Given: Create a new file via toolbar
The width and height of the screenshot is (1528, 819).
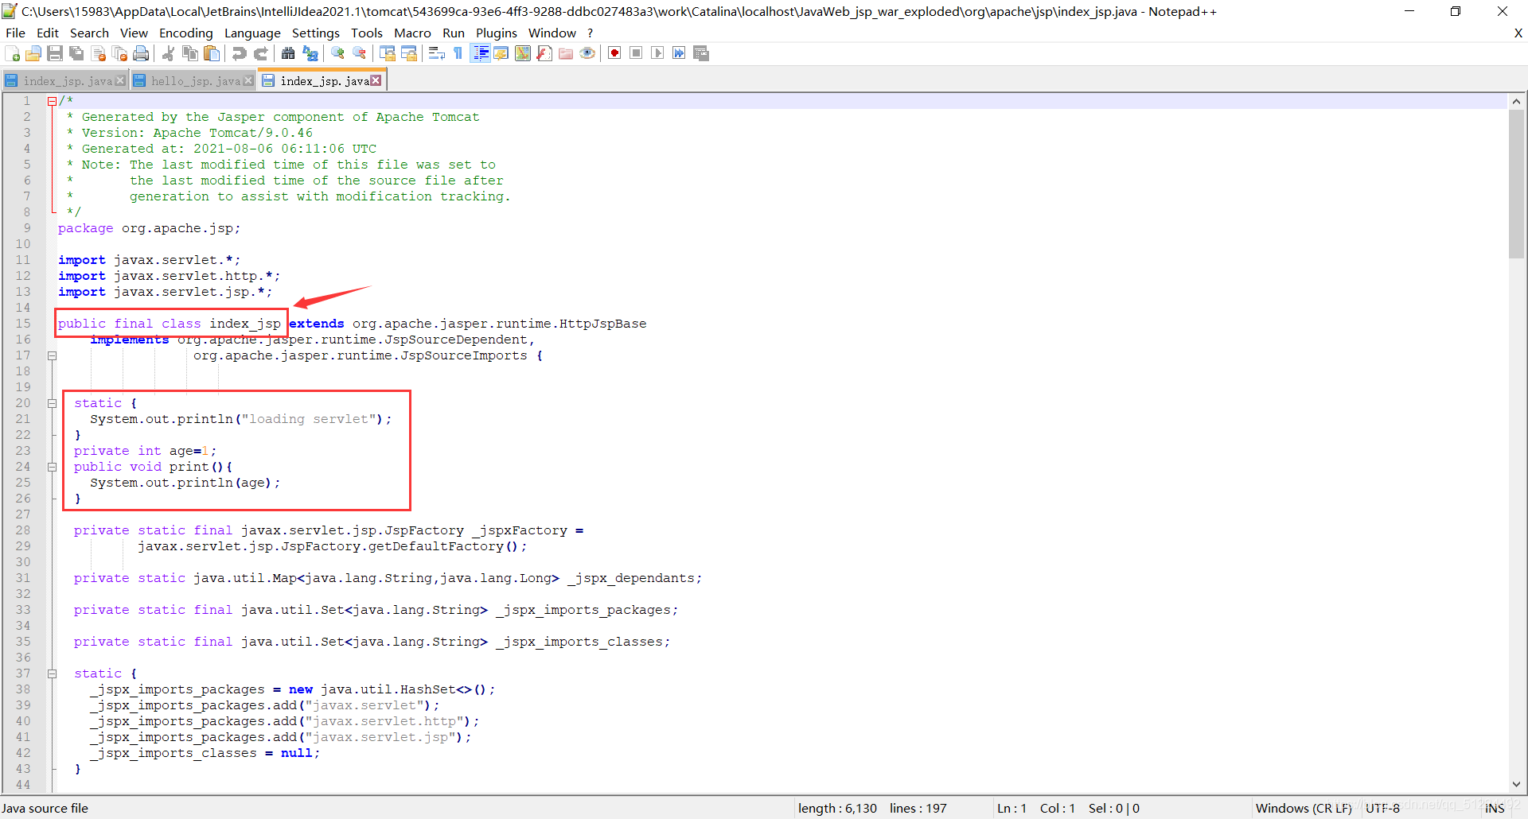Looking at the screenshot, I should tap(12, 53).
